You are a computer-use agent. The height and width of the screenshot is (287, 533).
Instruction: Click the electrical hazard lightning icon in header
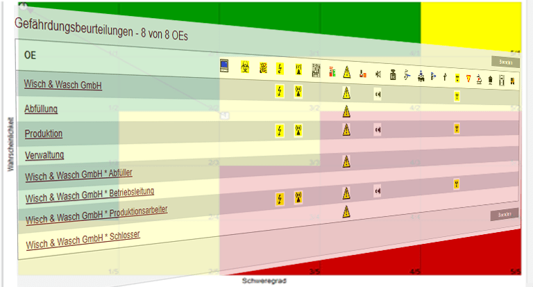(x=280, y=69)
